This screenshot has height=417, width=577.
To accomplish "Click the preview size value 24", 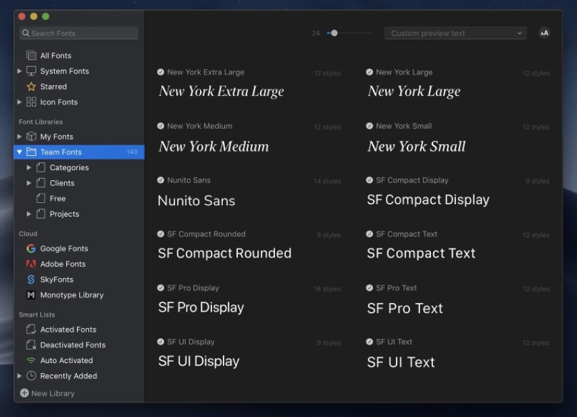I will point(316,33).
